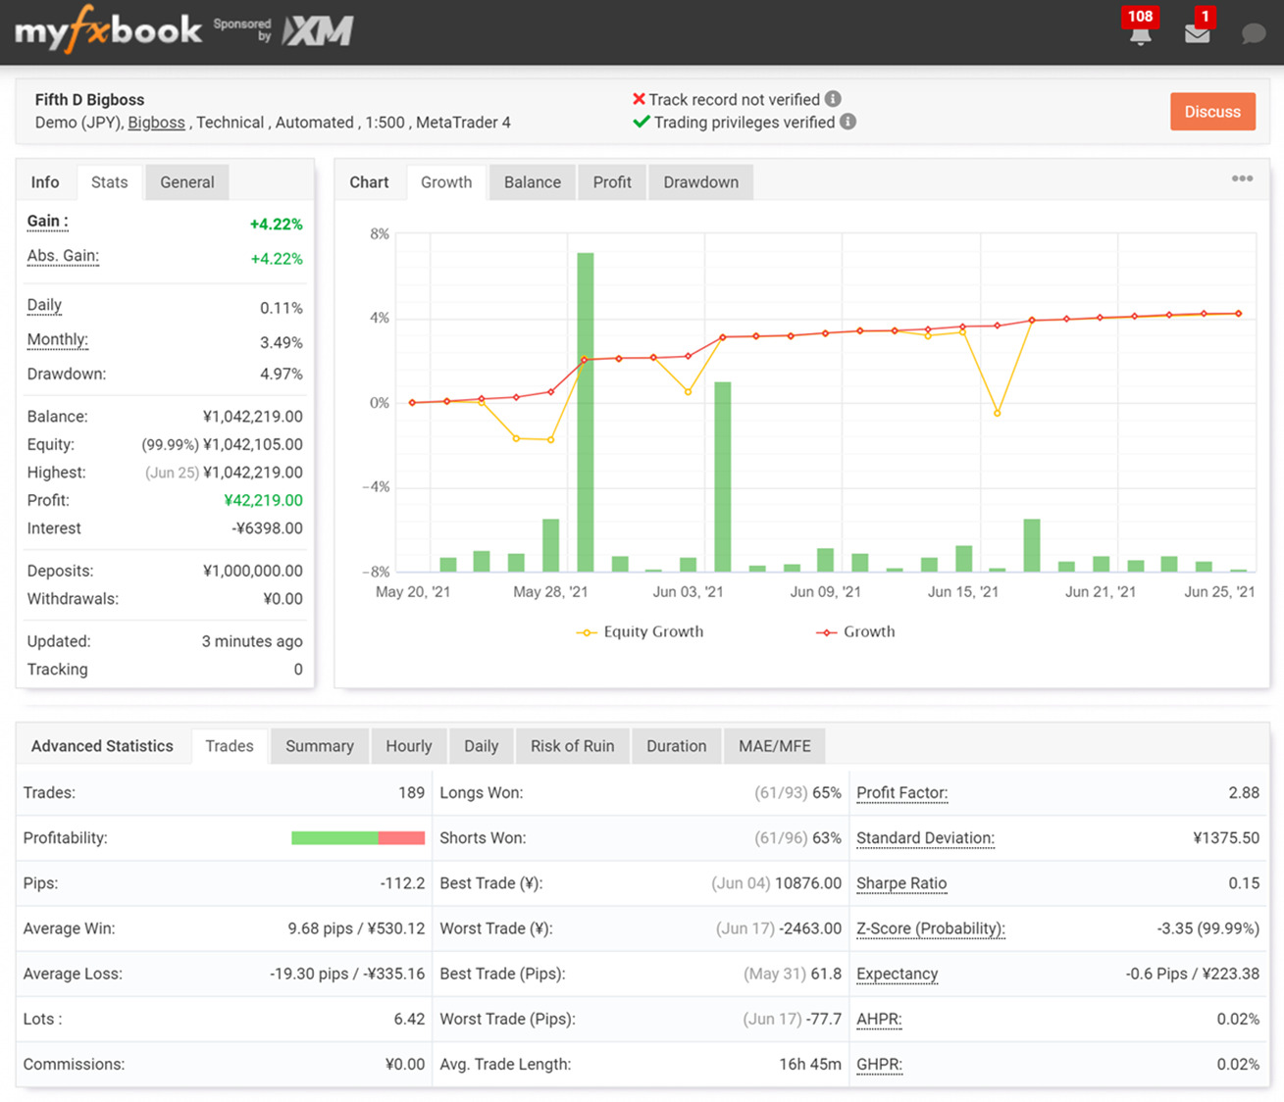Follow the Bigboss broker link
Screen dimensions: 1284x1102
coord(156,123)
